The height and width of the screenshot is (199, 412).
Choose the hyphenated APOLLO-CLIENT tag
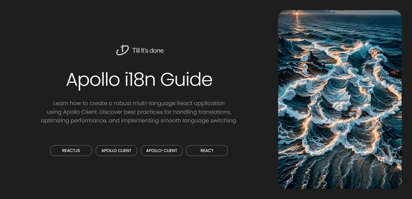162,150
